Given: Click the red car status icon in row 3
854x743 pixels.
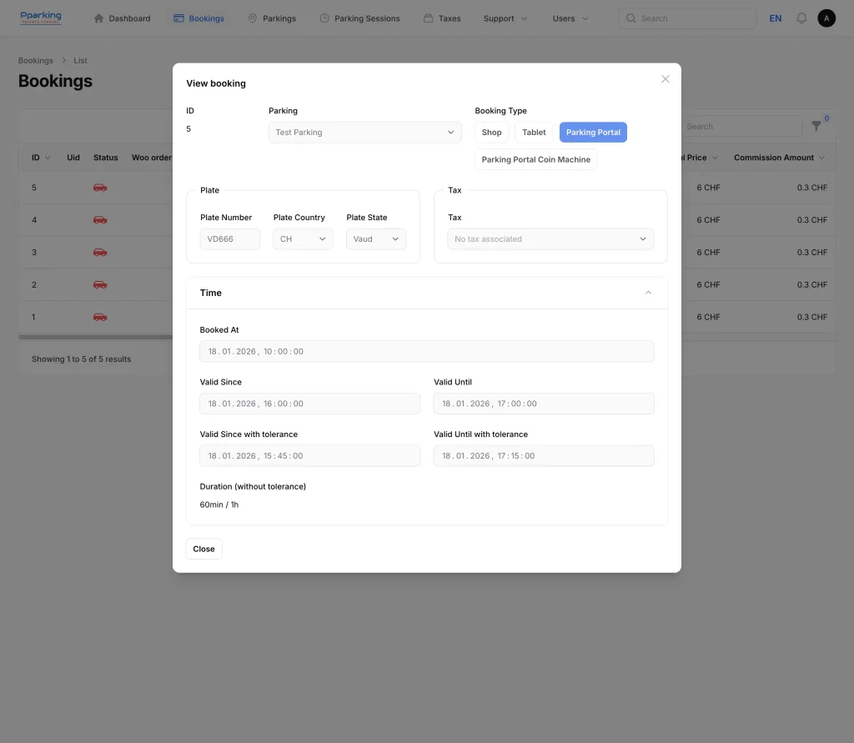Looking at the screenshot, I should 100,252.
